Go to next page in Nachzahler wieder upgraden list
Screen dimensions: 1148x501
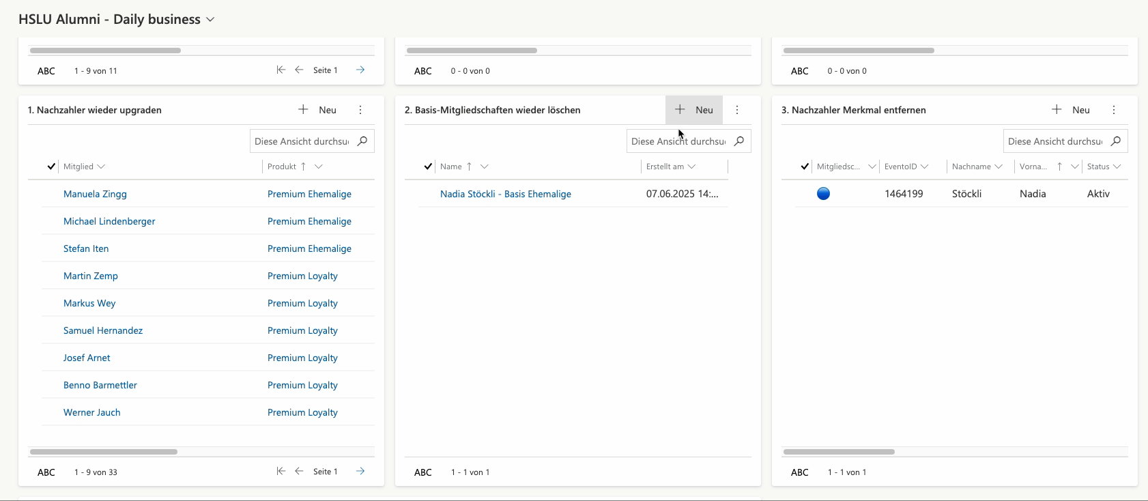[360, 472]
